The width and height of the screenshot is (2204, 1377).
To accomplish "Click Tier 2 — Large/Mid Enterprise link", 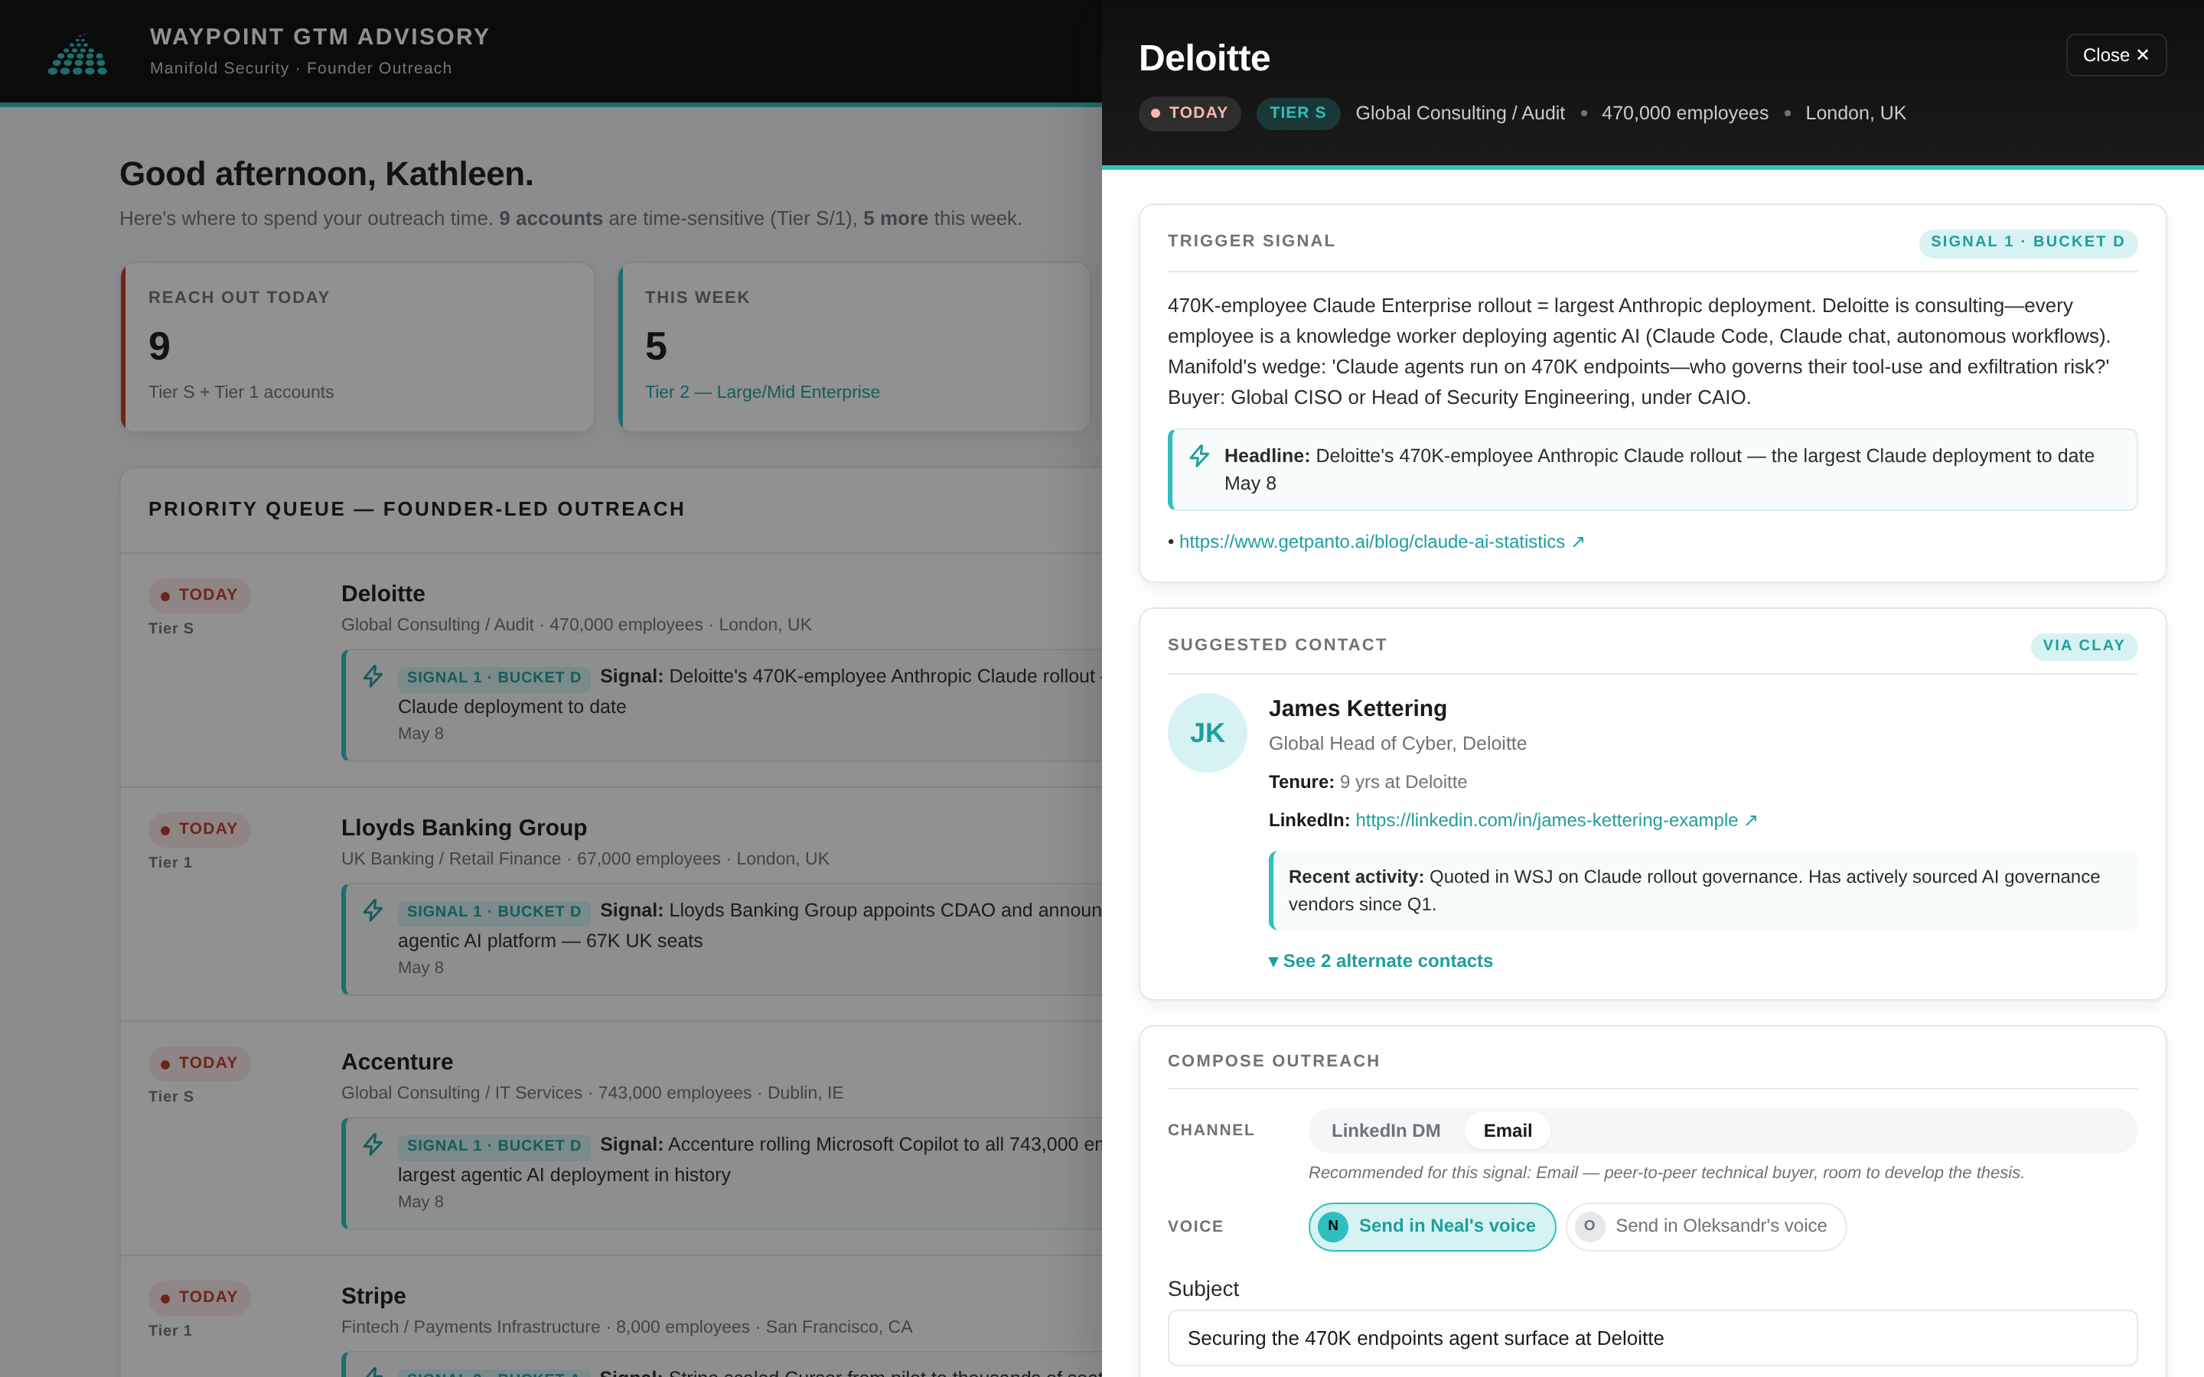I will [x=762, y=392].
